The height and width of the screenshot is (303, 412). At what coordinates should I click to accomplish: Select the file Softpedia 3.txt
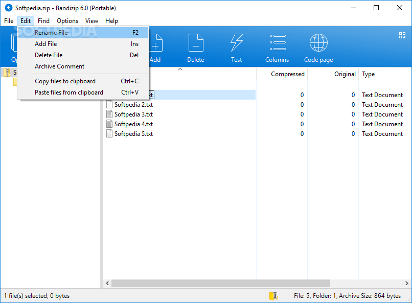pyautogui.click(x=133, y=114)
